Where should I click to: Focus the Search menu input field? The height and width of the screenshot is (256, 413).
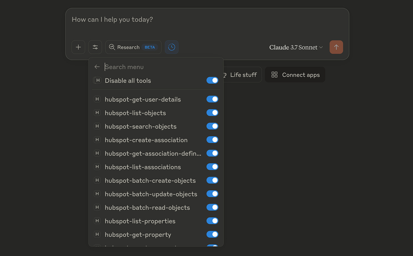(161, 67)
